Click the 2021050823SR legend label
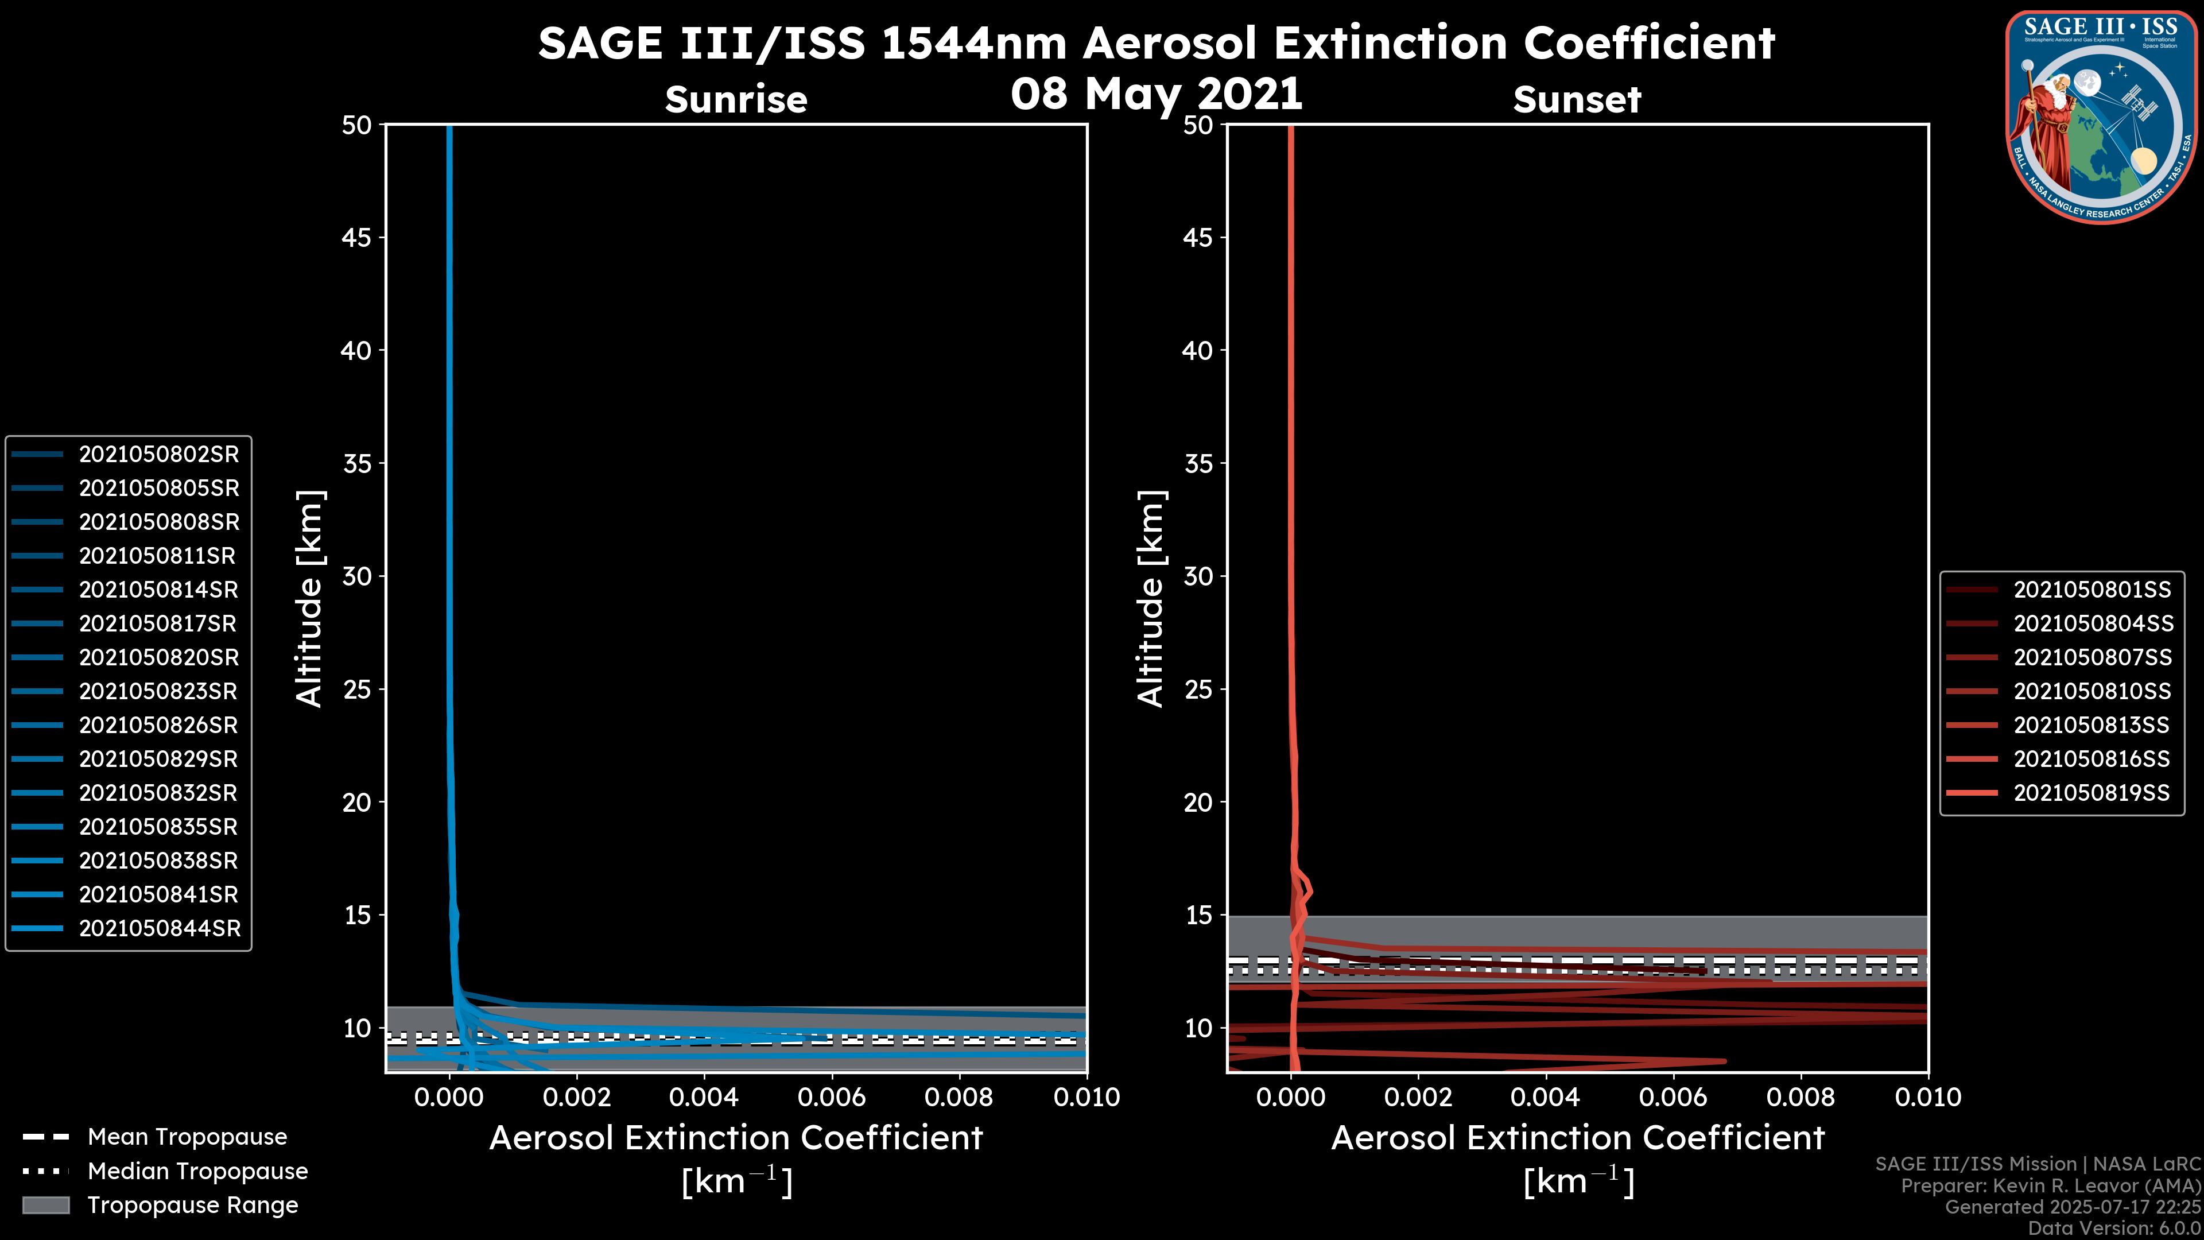The height and width of the screenshot is (1240, 2204). [158, 691]
